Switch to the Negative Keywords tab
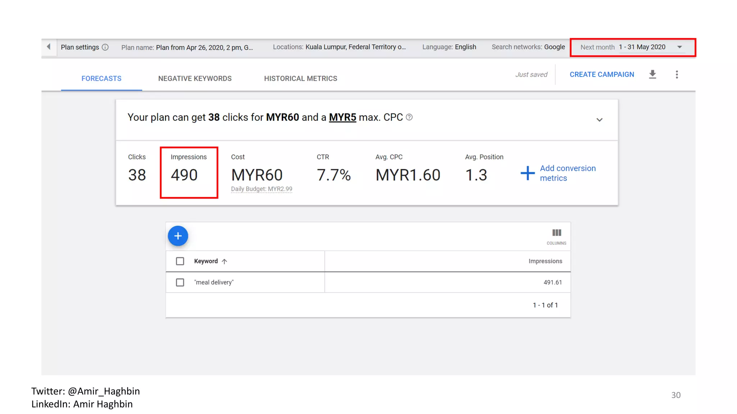This screenshot has width=737, height=414. [195, 78]
